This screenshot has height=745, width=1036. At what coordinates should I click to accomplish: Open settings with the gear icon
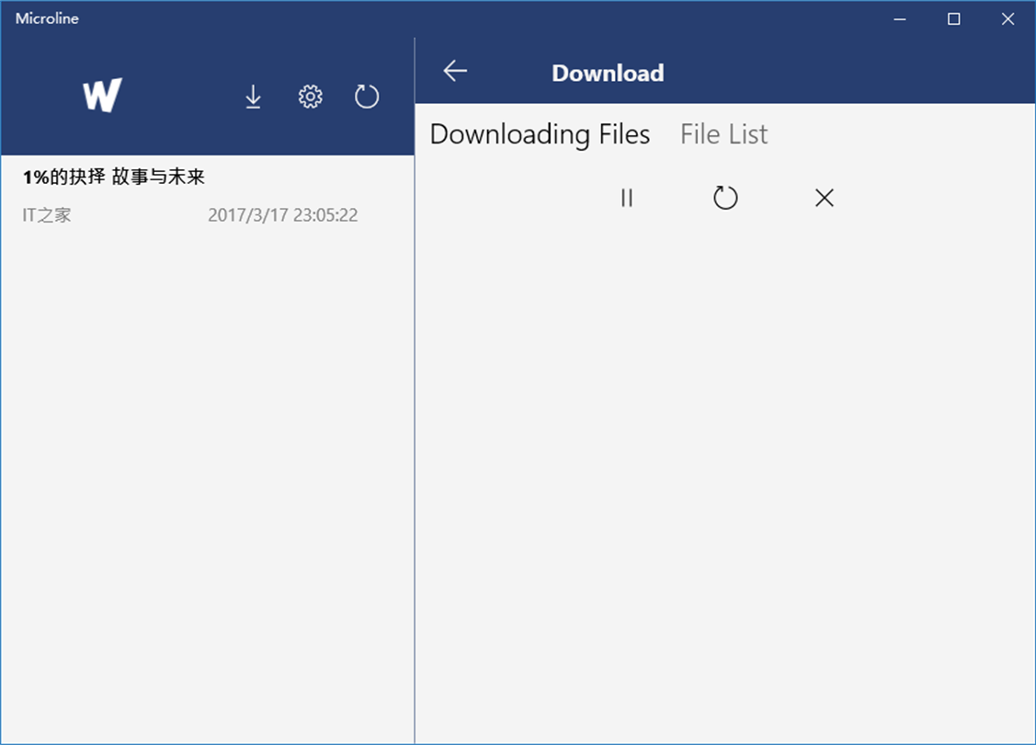311,97
